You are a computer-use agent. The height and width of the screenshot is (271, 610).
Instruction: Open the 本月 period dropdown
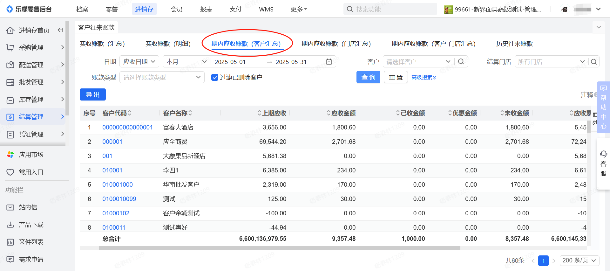coord(186,62)
